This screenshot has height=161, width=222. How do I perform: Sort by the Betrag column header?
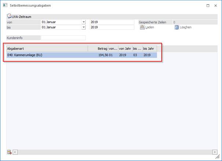[98, 48]
